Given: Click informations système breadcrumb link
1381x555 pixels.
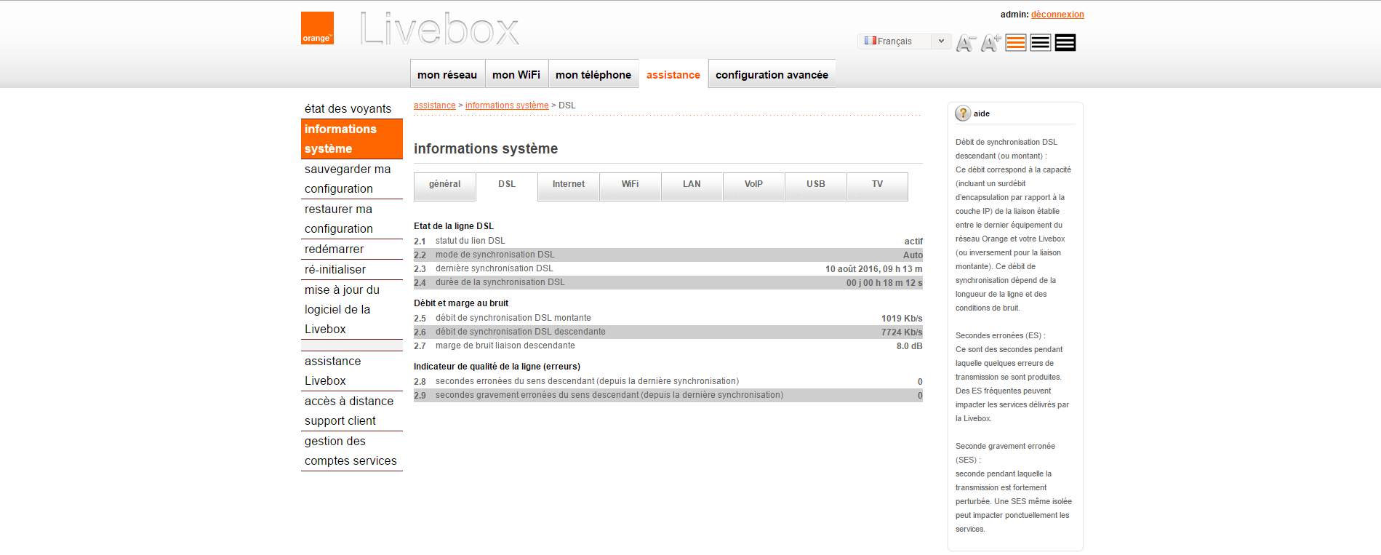Looking at the screenshot, I should click(x=507, y=105).
